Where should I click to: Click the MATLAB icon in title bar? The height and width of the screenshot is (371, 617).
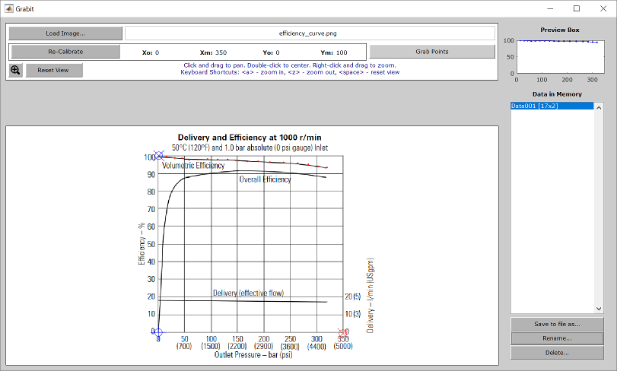click(8, 8)
